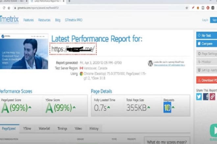
Task: Click the arrow beside Total Page Size
Action: click(x=149, y=107)
